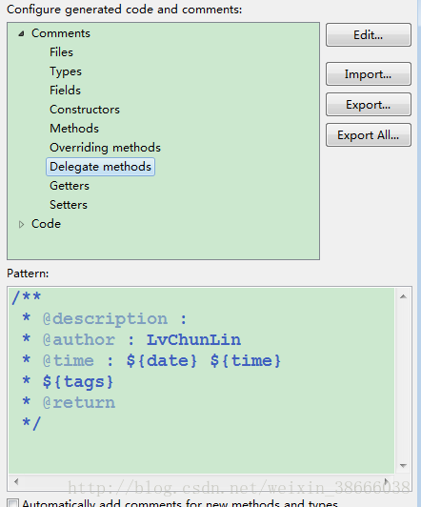Click the Pattern scroll up arrow
The image size is (421, 507).
tap(403, 296)
